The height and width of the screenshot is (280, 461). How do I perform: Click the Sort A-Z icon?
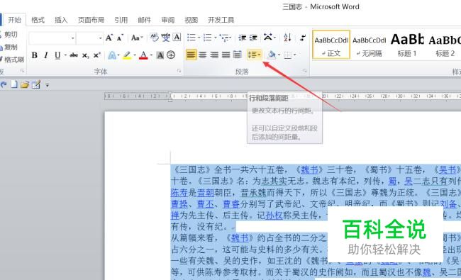tap(287, 38)
